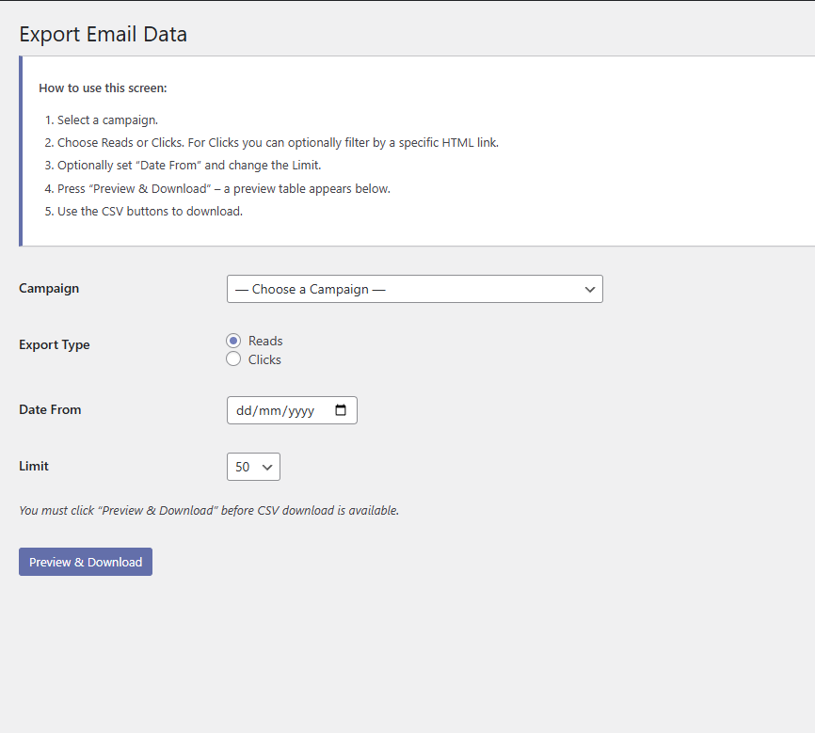Click the "Reads" option label text
Screen dimensions: 815x733
265,341
